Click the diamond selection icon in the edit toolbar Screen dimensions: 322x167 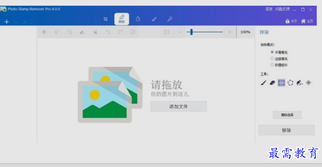[44, 32]
